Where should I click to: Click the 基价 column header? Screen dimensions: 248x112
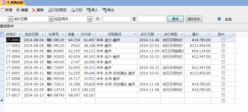(195, 34)
